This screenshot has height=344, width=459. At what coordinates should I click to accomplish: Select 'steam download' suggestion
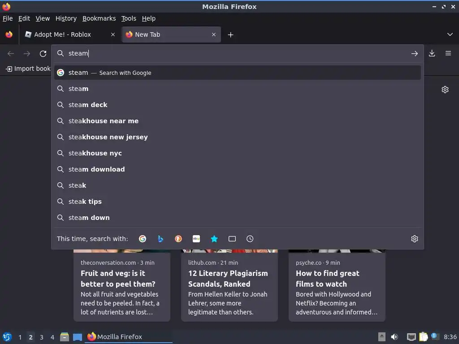pyautogui.click(x=238, y=169)
